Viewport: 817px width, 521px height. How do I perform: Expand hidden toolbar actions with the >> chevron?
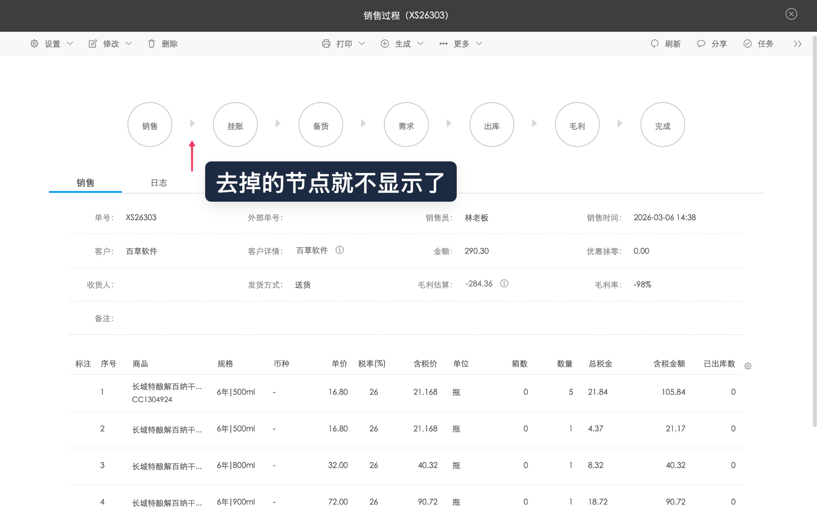click(797, 44)
